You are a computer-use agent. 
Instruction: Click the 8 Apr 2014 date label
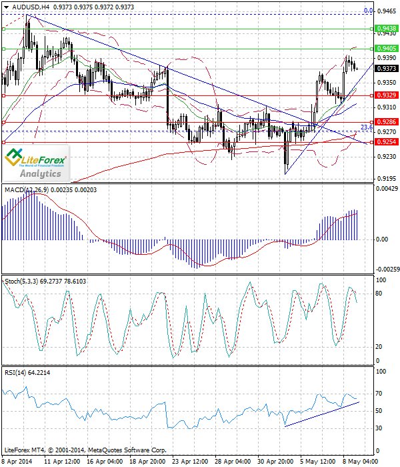coord(17,462)
